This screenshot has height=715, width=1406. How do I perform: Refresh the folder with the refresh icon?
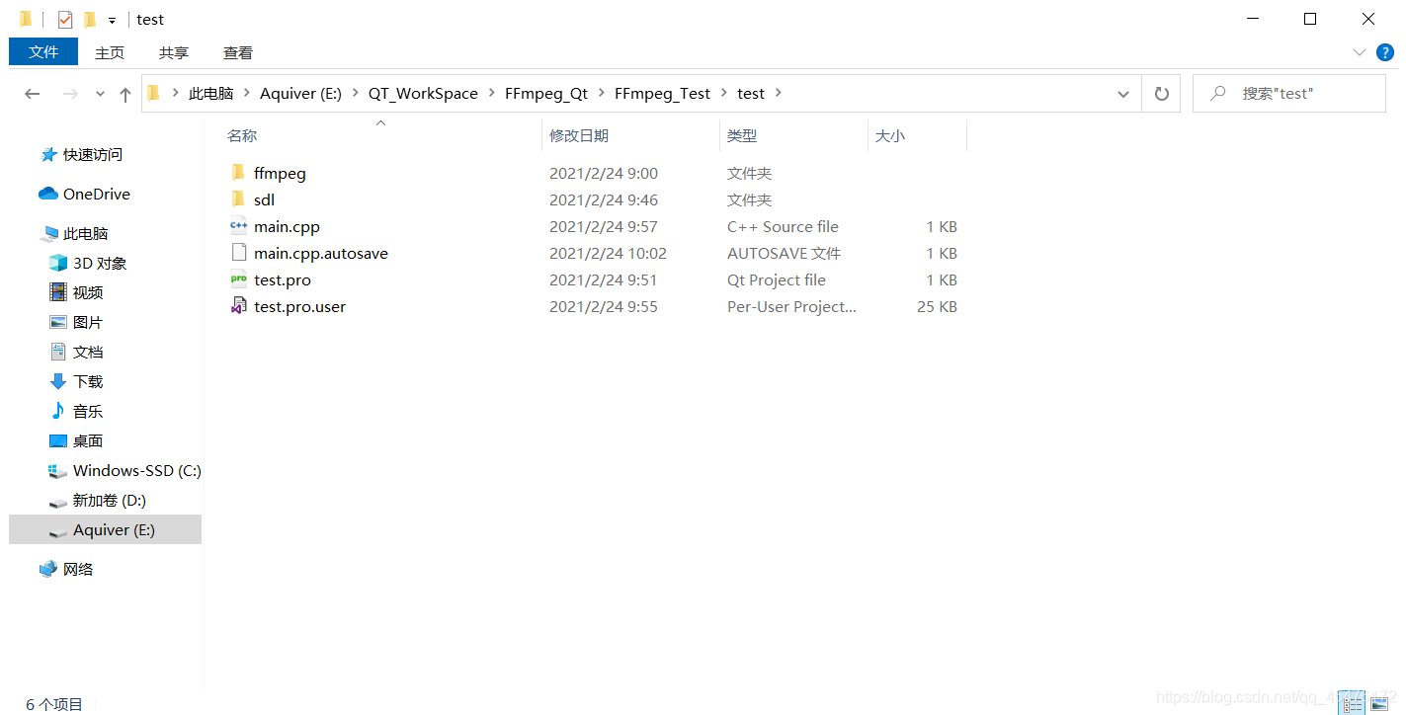(x=1161, y=93)
